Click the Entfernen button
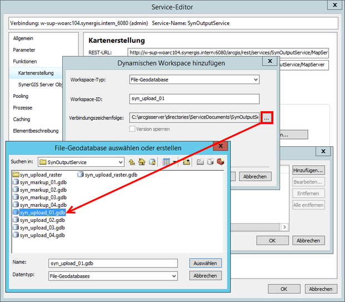345x302 pixels. (x=308, y=194)
